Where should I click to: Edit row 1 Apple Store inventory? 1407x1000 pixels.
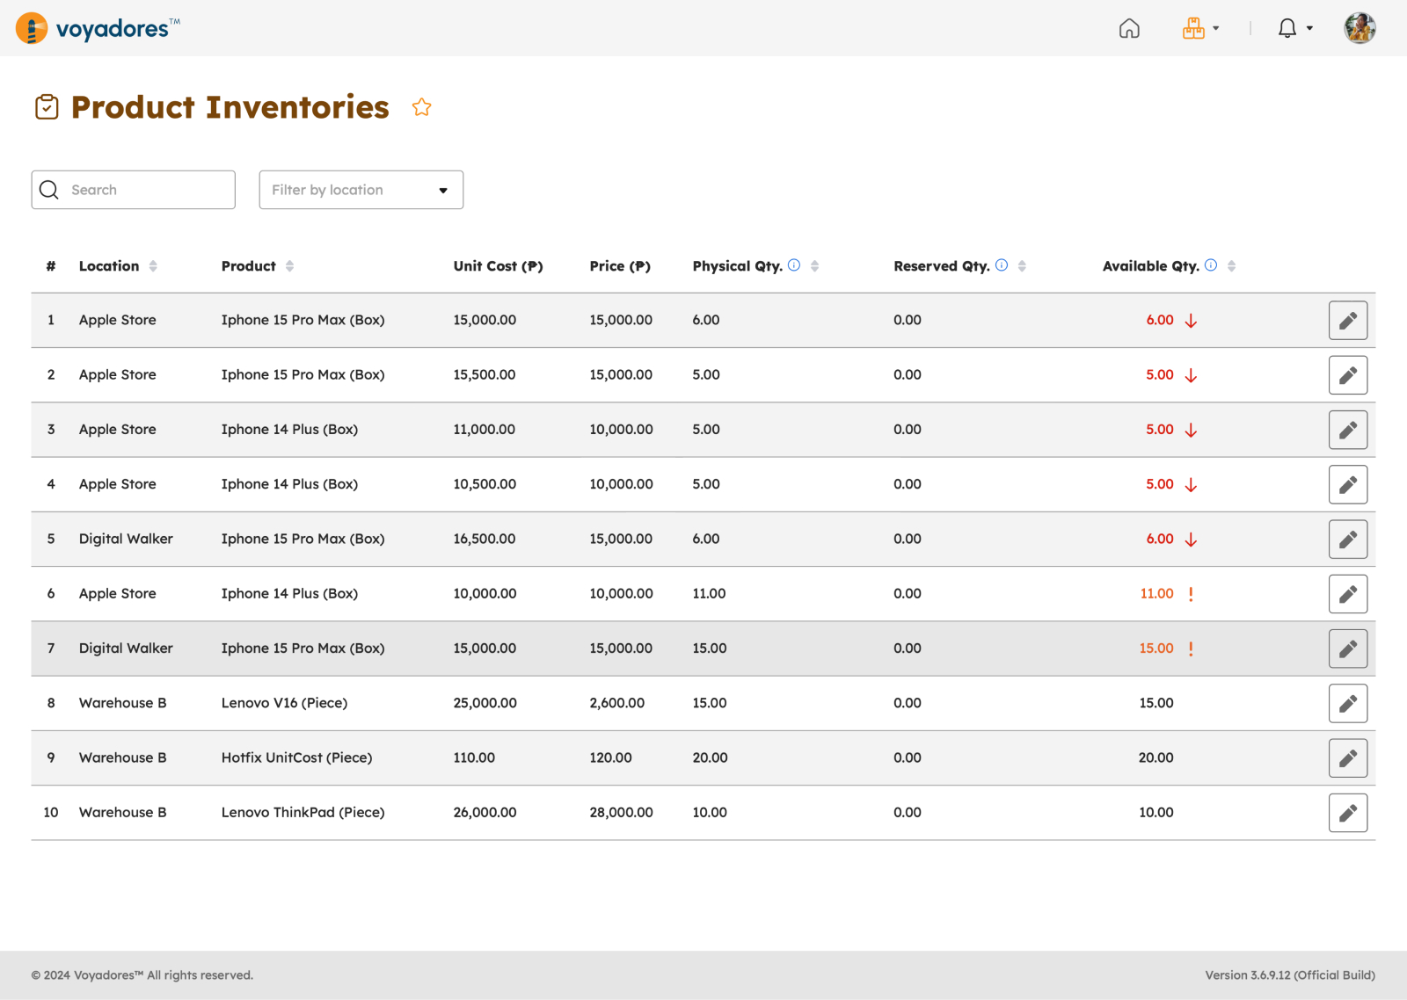pos(1348,321)
